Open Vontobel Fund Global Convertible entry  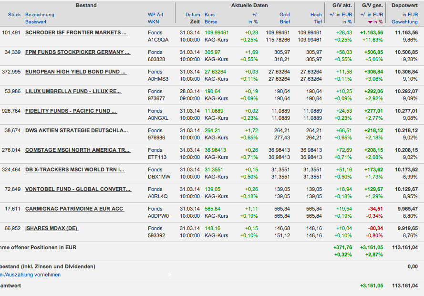(78, 189)
